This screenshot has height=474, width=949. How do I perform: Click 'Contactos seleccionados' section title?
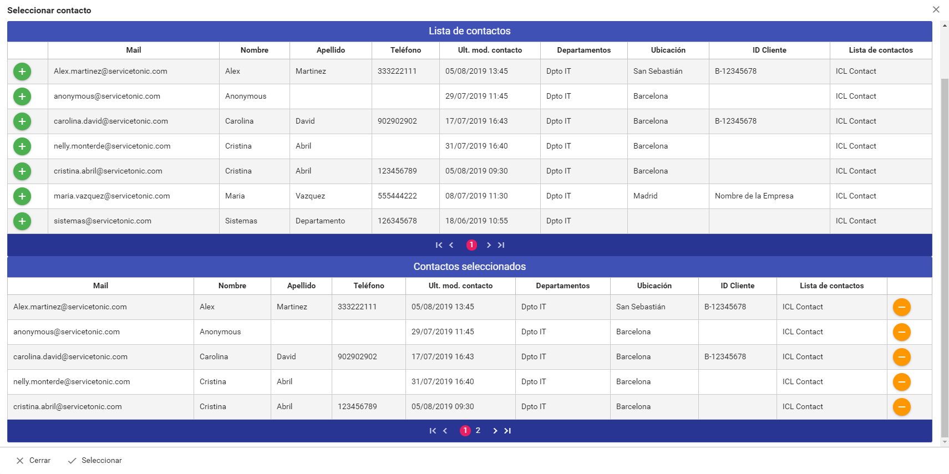[469, 267]
